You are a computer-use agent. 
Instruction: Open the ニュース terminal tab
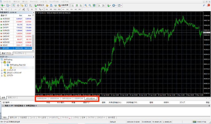32,118
